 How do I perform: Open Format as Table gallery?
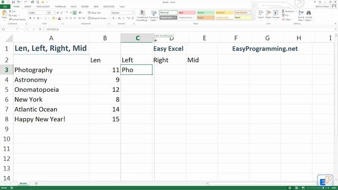[x=154, y=15]
